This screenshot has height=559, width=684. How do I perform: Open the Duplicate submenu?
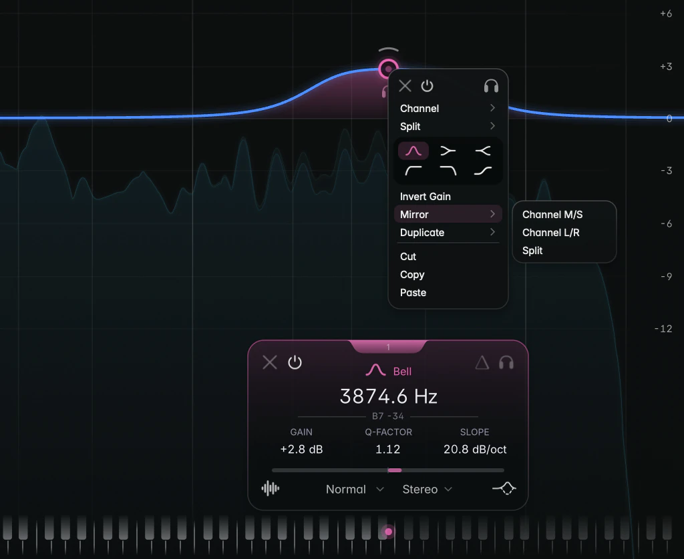(x=448, y=233)
